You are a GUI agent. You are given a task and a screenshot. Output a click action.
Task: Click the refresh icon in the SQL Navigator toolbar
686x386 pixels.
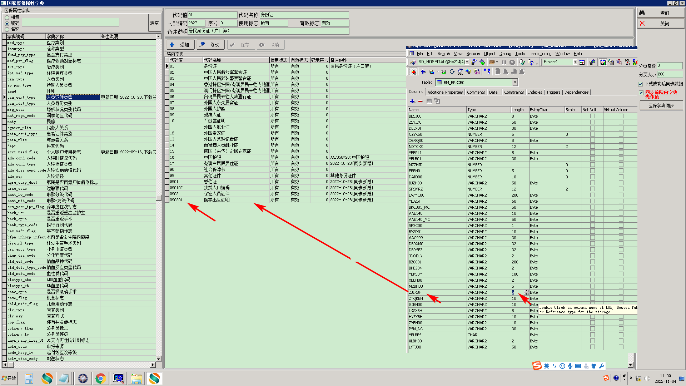(452, 72)
